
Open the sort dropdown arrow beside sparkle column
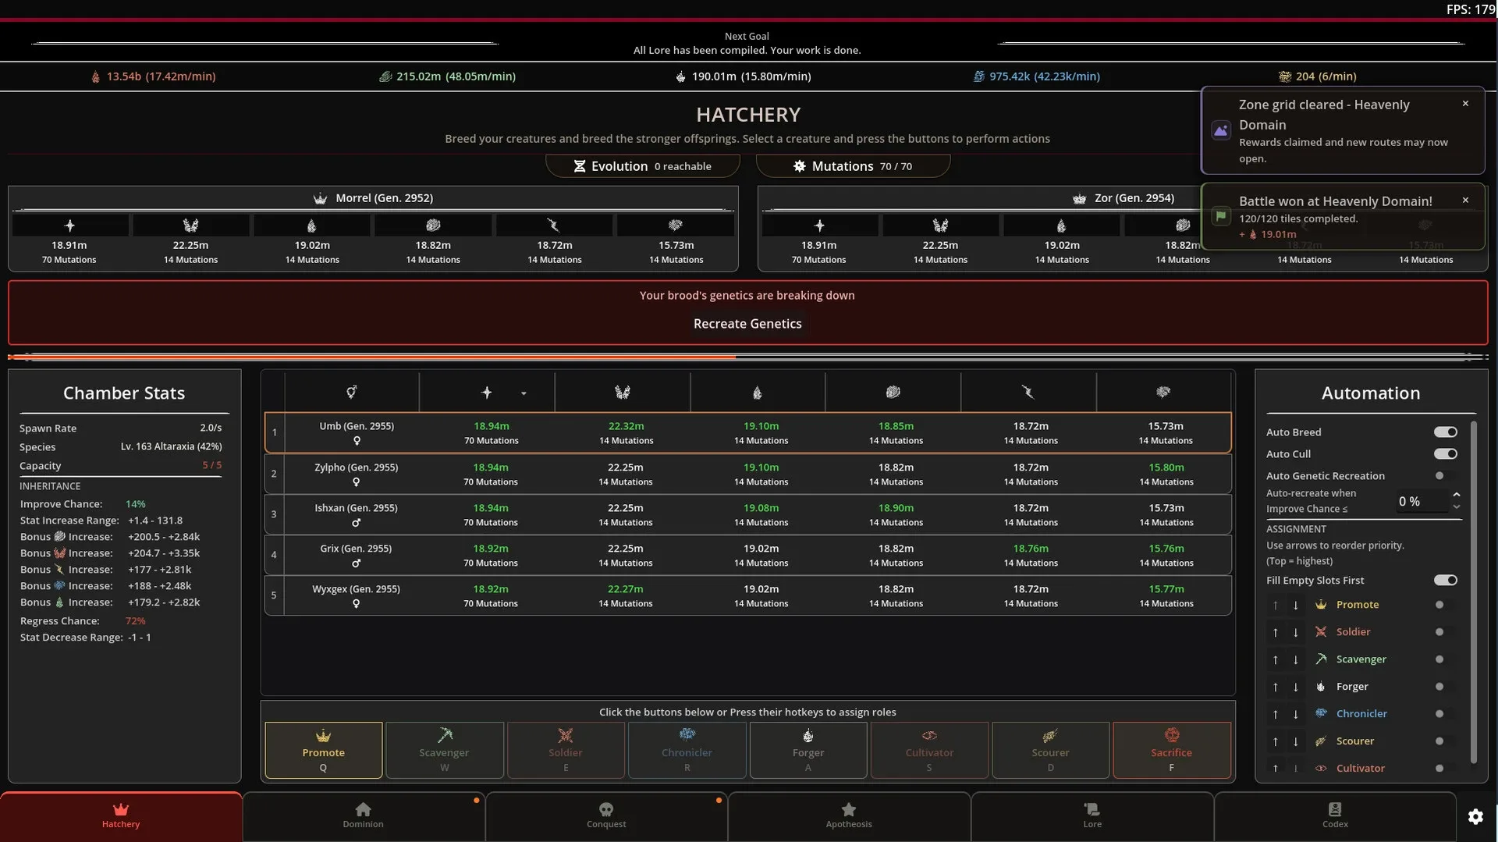tap(524, 393)
